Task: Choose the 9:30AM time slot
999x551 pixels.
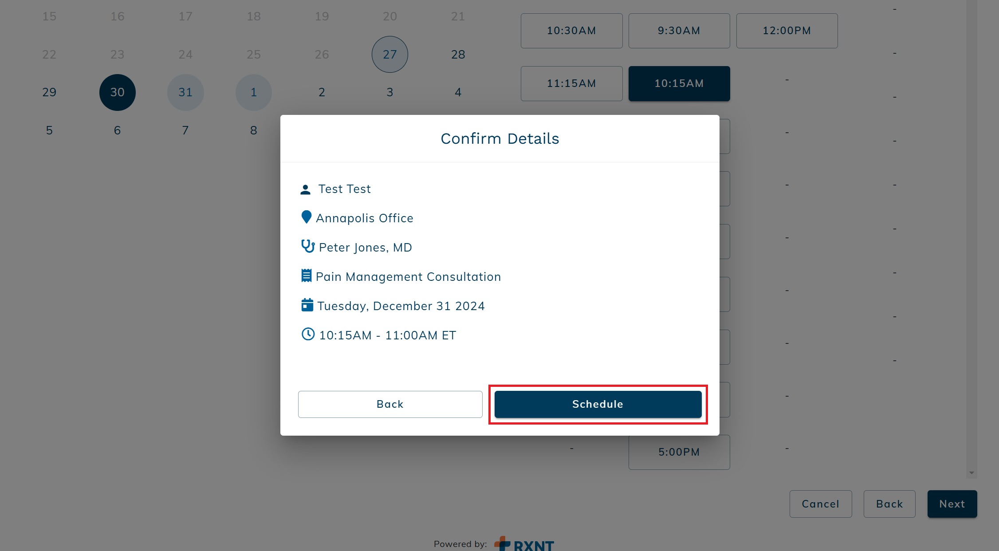Action: (679, 31)
